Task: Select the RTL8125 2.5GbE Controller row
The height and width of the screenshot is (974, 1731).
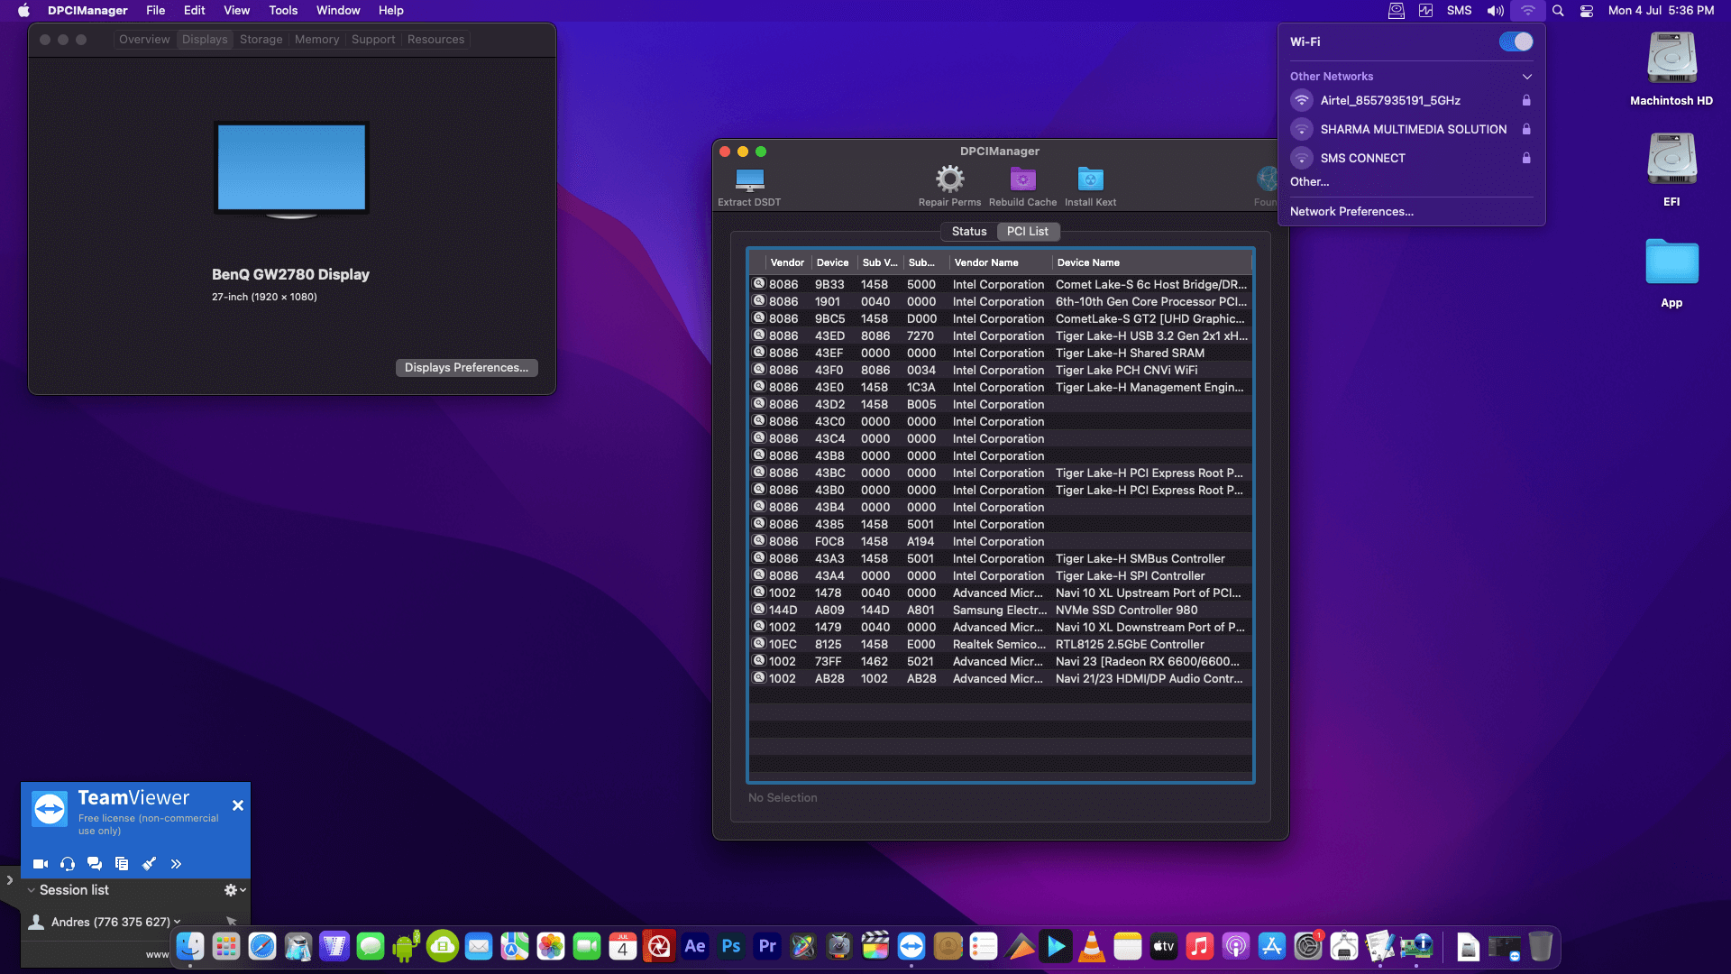Action: pyautogui.click(x=1001, y=645)
